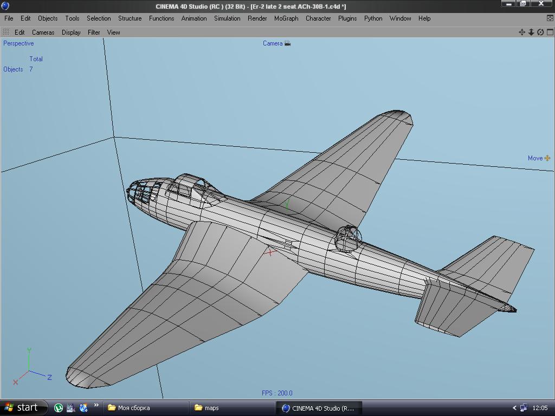Screen dimensions: 555x416
Task: Click the viewport pan (move camera) icon
Action: (522, 32)
